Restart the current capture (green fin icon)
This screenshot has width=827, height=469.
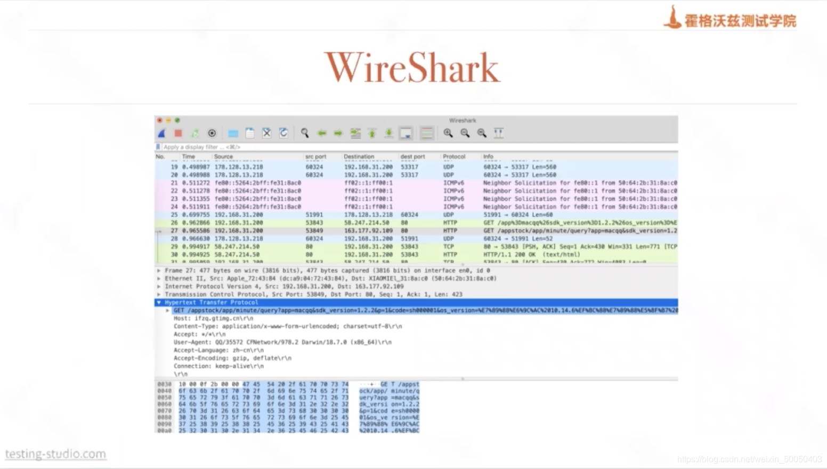[195, 133]
